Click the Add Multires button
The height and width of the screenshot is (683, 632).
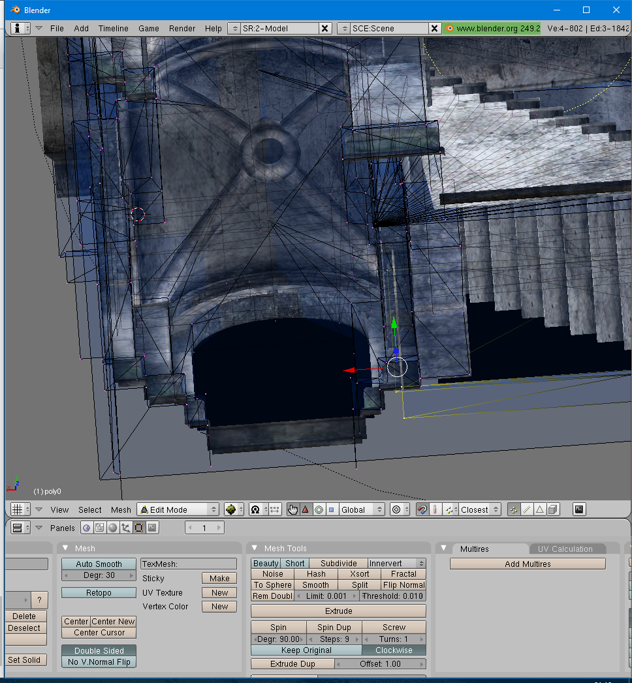tap(528, 564)
